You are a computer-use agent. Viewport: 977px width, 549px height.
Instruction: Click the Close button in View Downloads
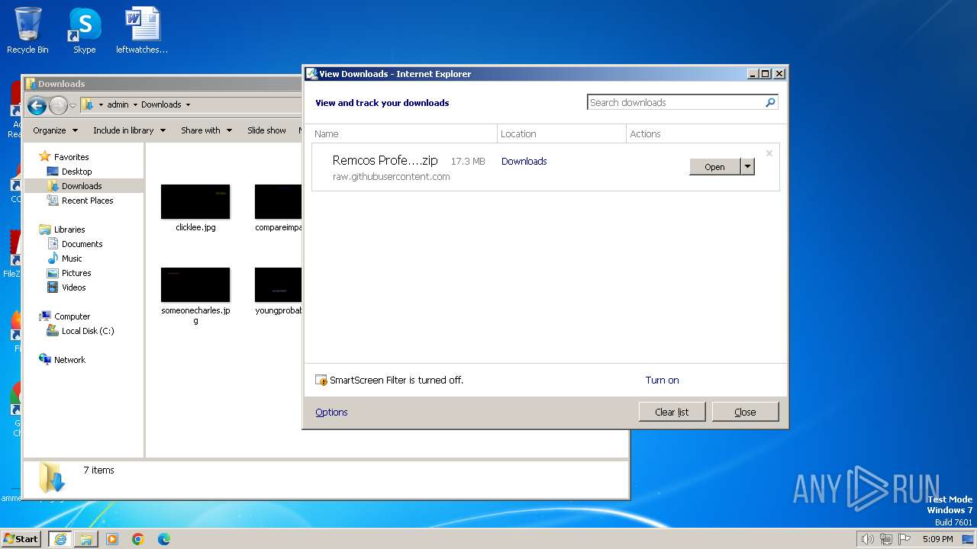pos(745,412)
